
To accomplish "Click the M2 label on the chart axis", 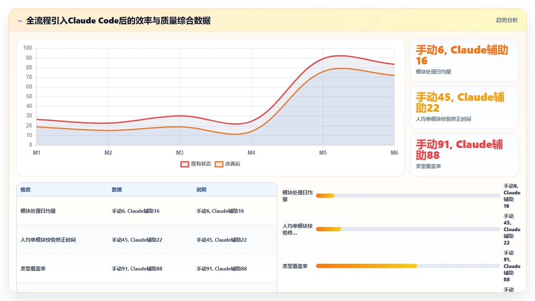I will (x=108, y=153).
